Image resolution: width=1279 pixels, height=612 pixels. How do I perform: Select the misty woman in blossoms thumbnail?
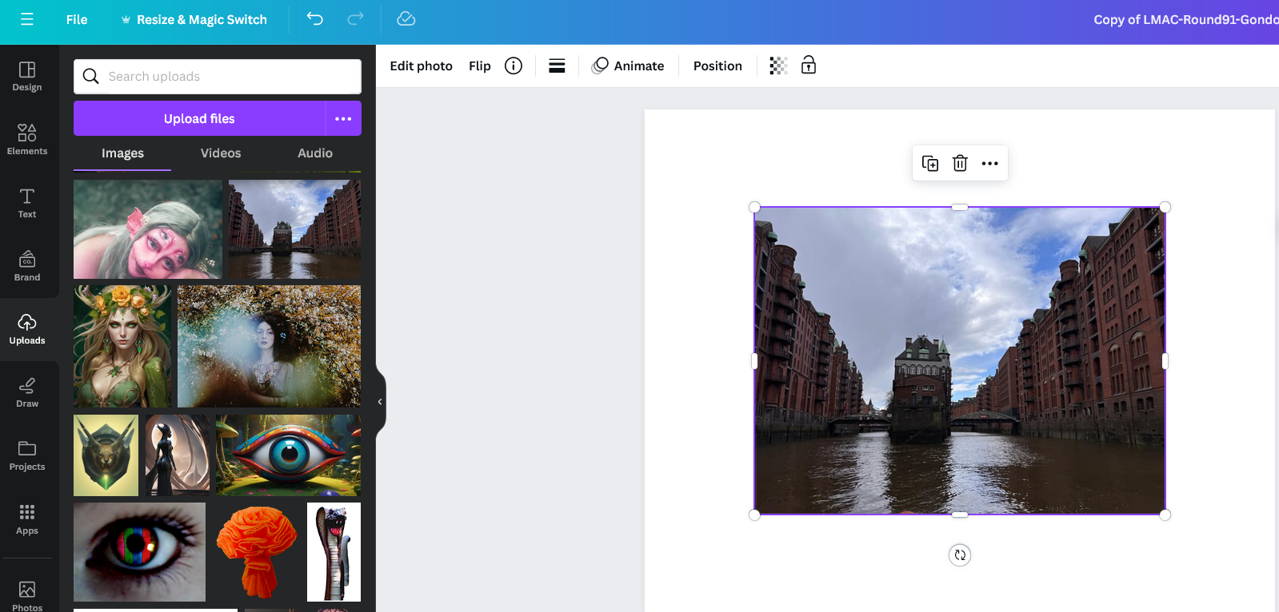pos(269,347)
